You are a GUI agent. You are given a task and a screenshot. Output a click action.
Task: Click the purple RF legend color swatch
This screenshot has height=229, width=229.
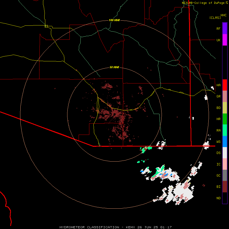pyautogui.click(x=225, y=28)
